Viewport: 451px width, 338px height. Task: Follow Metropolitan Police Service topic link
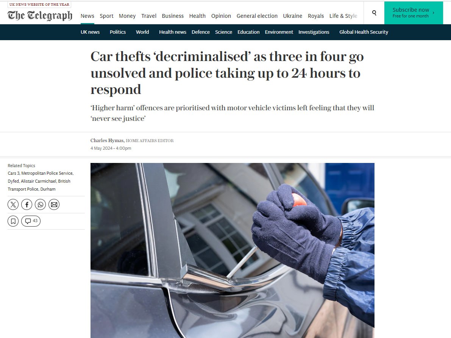tap(47, 173)
